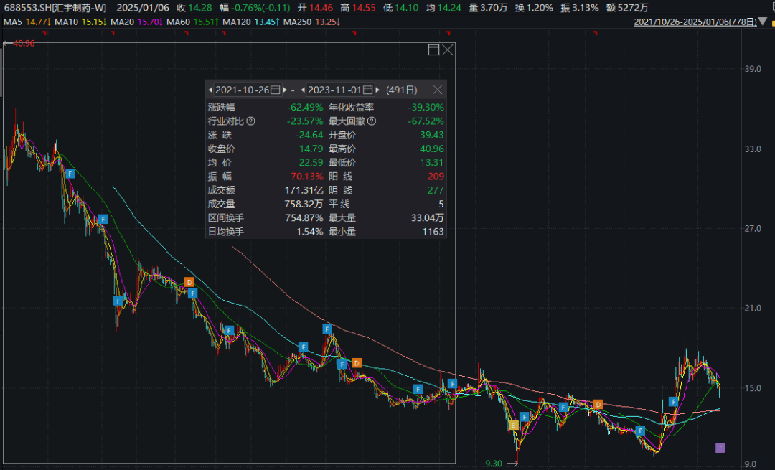Click the MA60 indicator label
The height and width of the screenshot is (470, 775).
click(178, 22)
